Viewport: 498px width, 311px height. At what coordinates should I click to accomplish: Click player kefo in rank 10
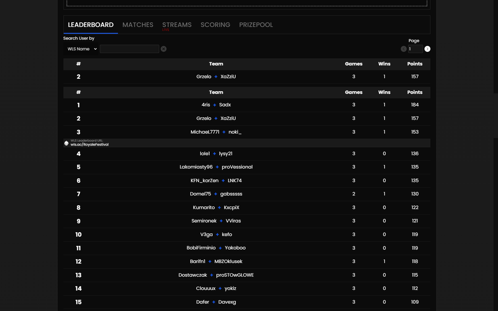pos(227,235)
